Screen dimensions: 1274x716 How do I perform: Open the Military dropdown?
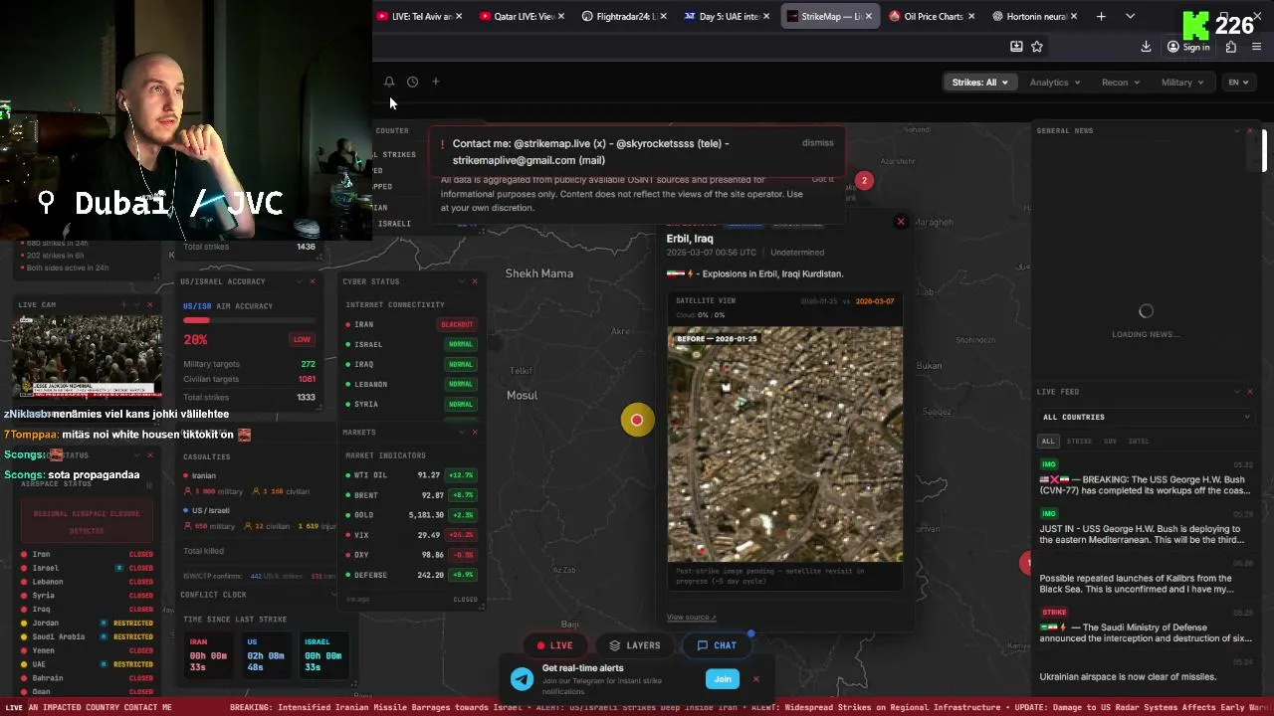1182,83
